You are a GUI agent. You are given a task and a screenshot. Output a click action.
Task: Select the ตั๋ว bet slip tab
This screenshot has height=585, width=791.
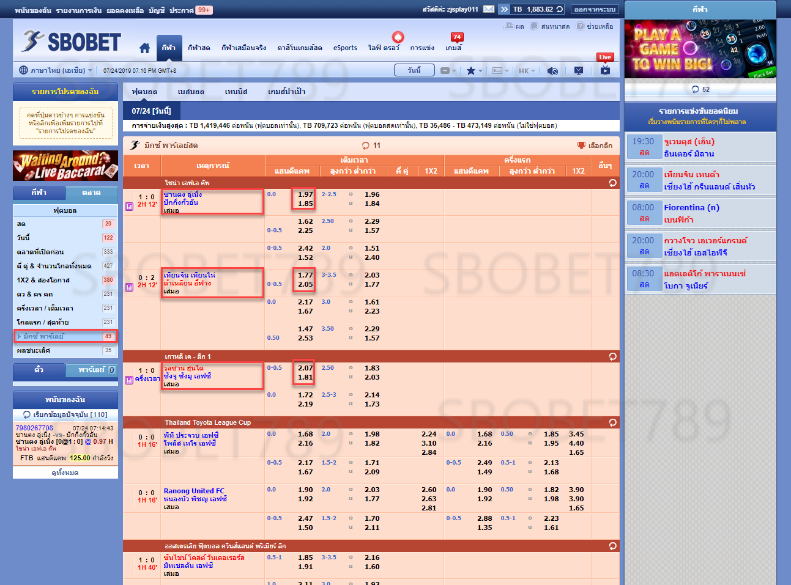point(39,370)
